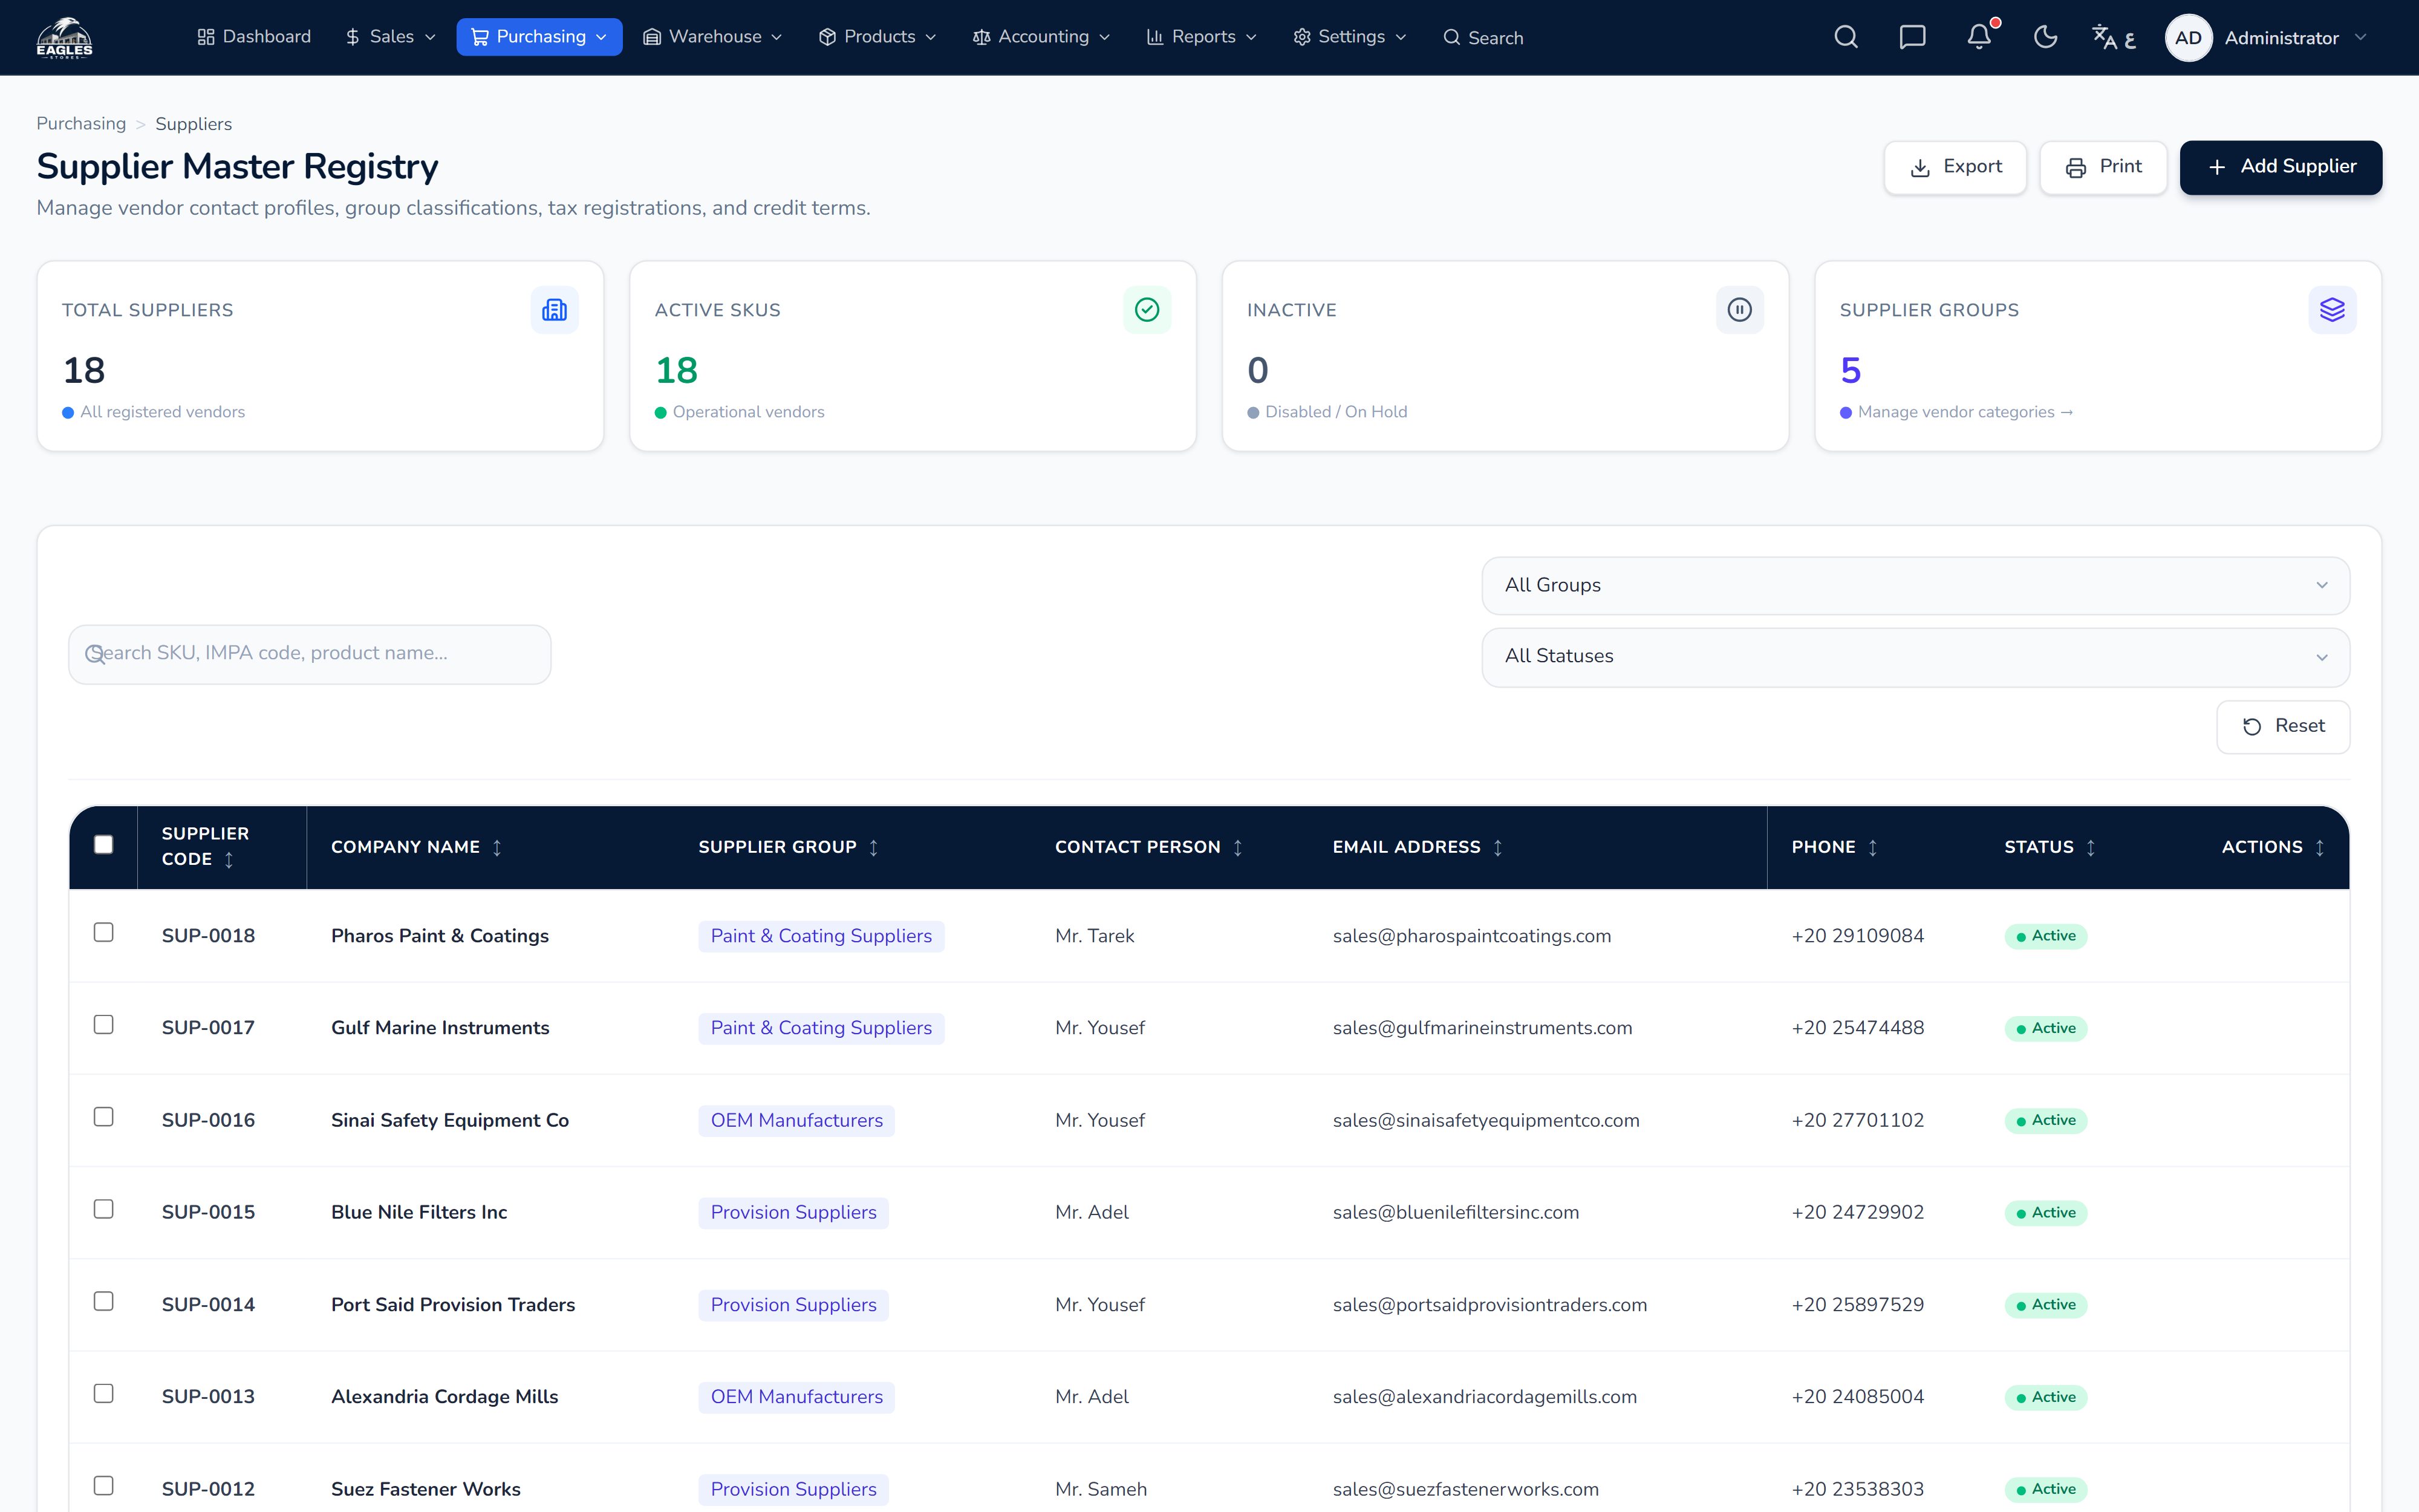Click the Inactive pause icon
Image resolution: width=2419 pixels, height=1512 pixels.
pyautogui.click(x=1739, y=310)
